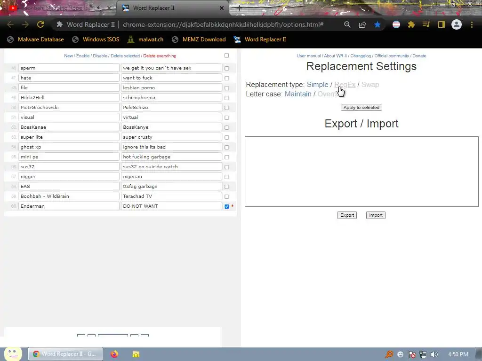
Task: Click the Enderman search word field
Action: point(69,206)
